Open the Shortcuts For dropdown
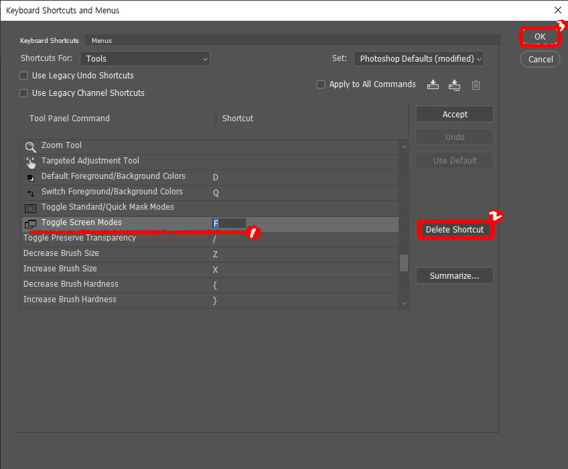The image size is (568, 469). (145, 58)
